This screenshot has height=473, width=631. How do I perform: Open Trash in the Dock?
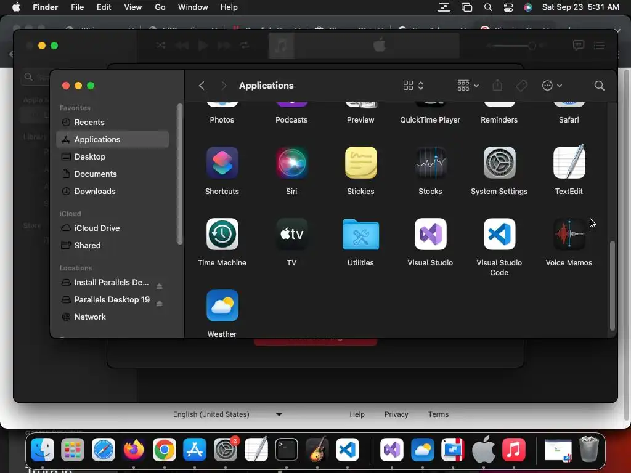point(588,449)
